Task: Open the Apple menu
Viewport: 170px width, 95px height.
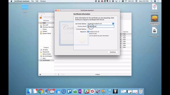Action: [11, 1]
